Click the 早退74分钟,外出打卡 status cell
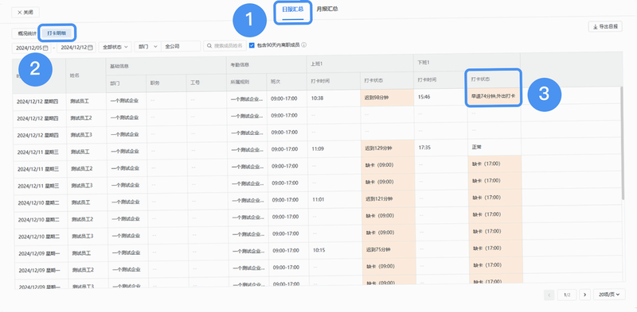Screen dimensions: 637x312 coord(493,96)
